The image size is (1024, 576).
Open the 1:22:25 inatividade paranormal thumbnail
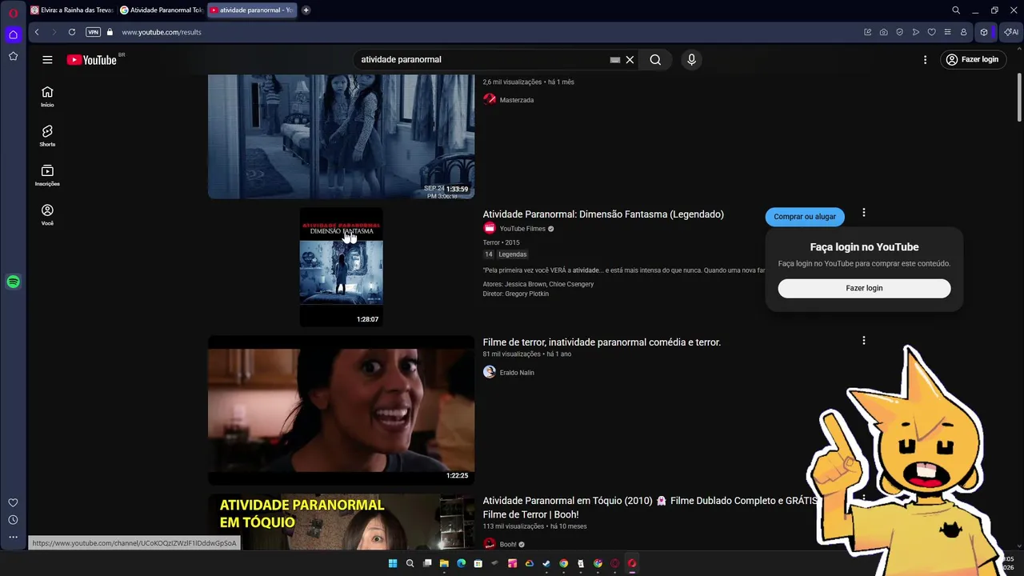click(341, 410)
